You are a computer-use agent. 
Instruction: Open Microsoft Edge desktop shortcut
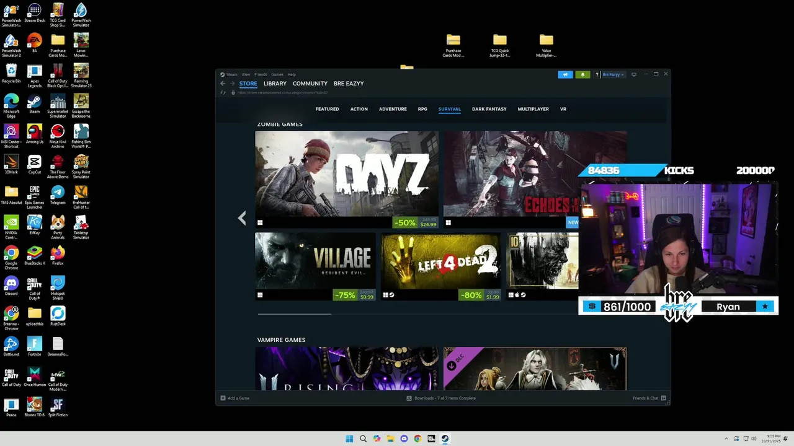coord(11,106)
